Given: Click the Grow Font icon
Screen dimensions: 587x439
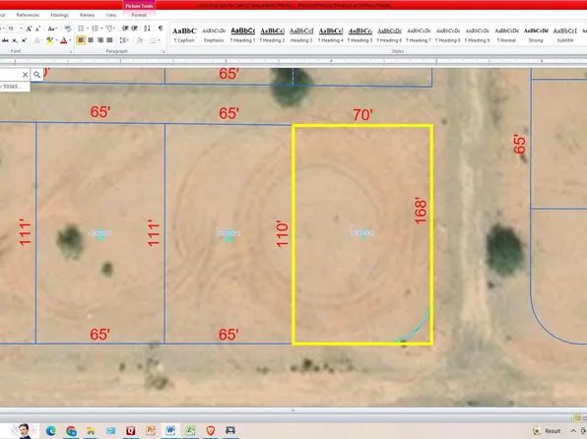Looking at the screenshot, I should pyautogui.click(x=30, y=29).
